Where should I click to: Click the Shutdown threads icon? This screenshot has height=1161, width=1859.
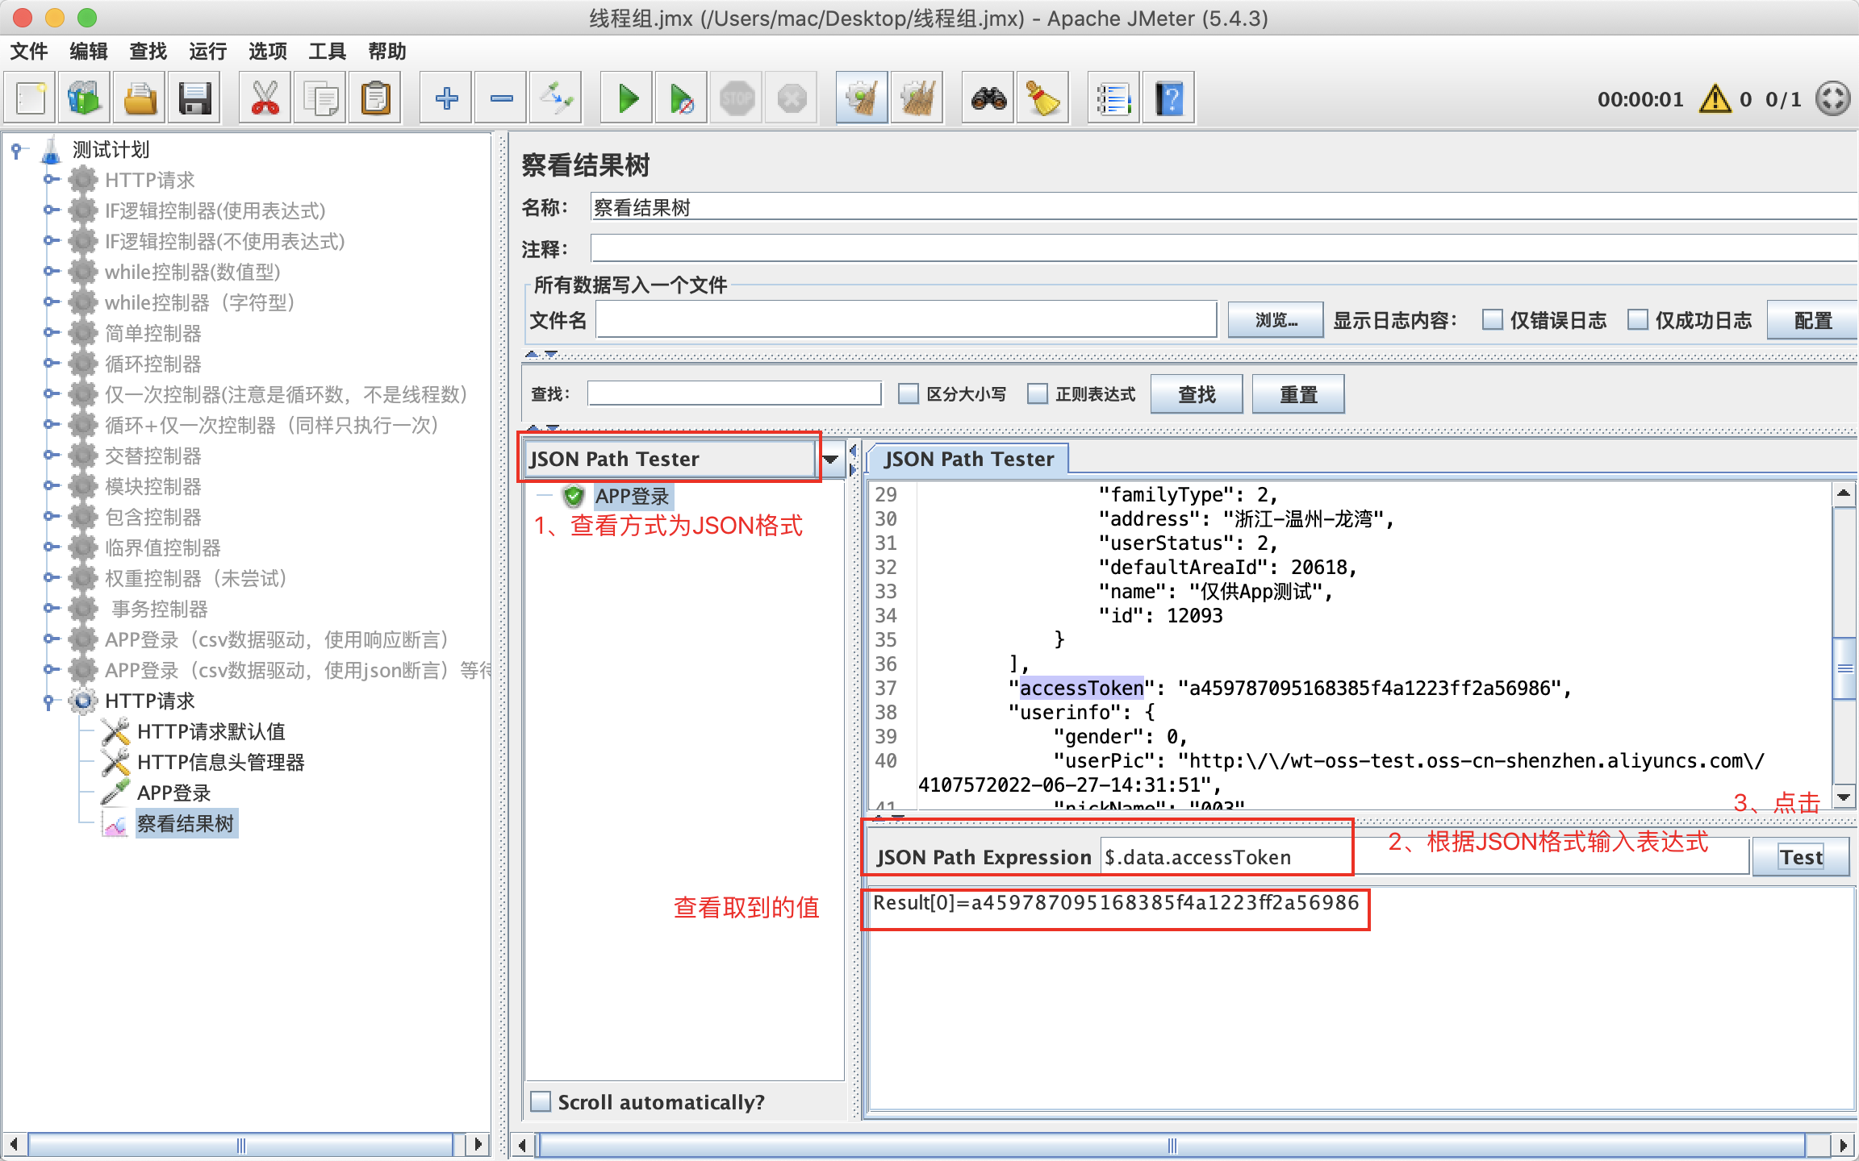coord(792,99)
